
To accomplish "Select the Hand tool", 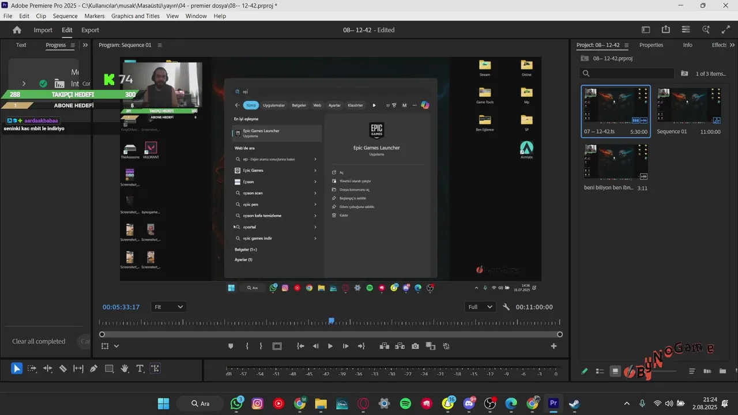I will tap(125, 368).
